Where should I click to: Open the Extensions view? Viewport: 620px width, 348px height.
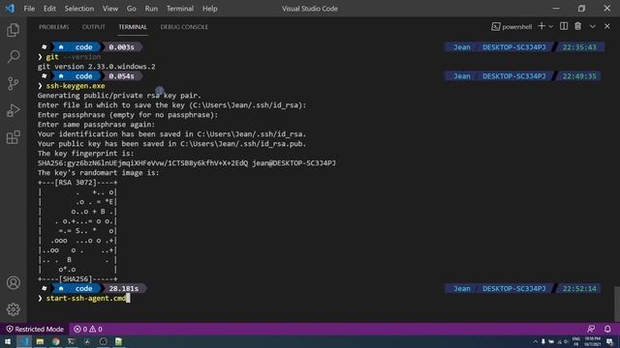point(13,137)
